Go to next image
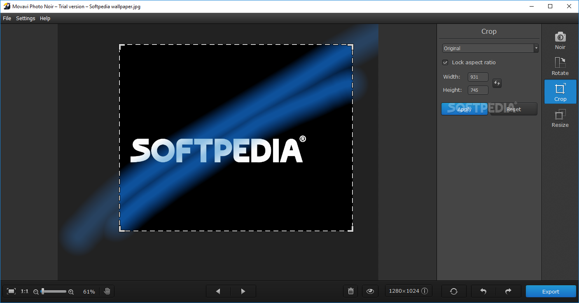This screenshot has height=303, width=579. 243,291
